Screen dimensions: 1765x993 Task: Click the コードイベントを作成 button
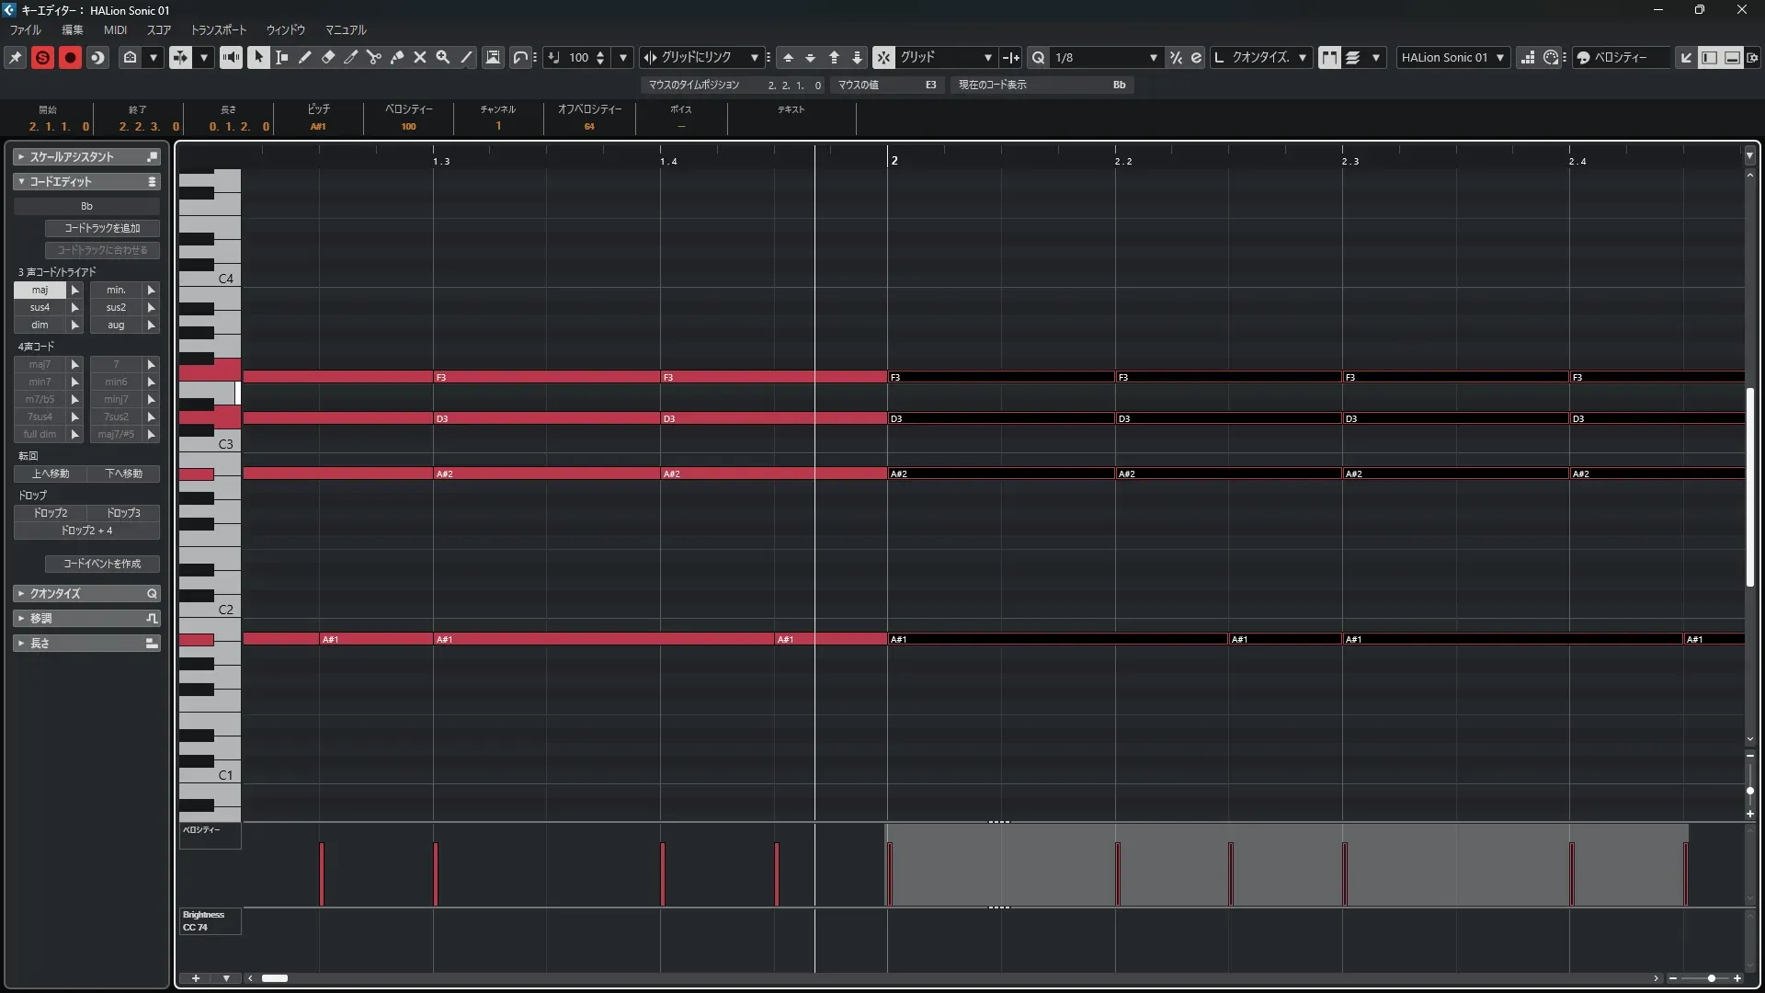(102, 564)
